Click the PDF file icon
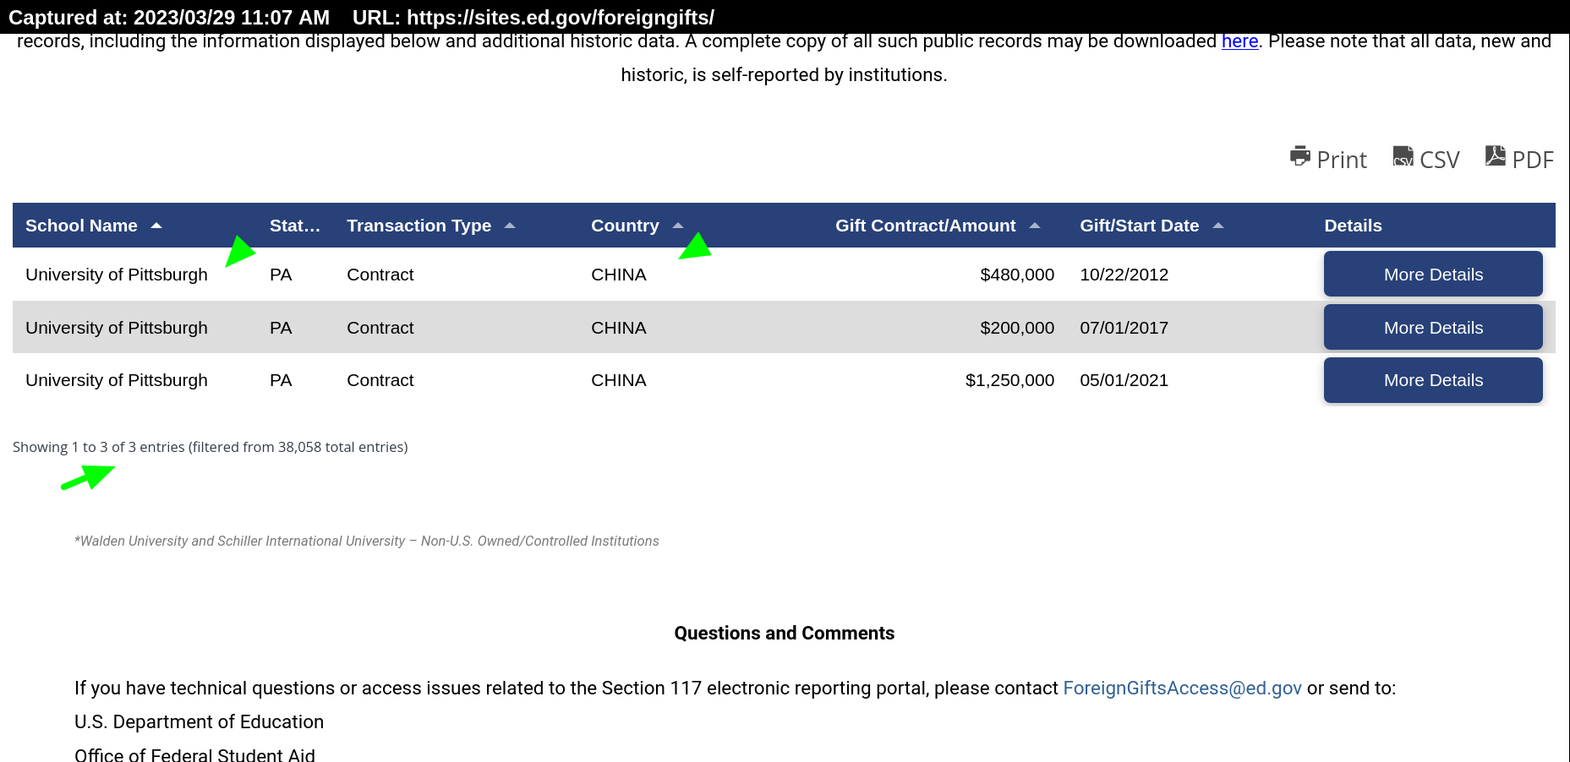1570x762 pixels. tap(1496, 156)
